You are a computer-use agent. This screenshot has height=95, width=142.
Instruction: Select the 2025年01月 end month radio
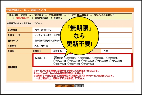[65, 58]
